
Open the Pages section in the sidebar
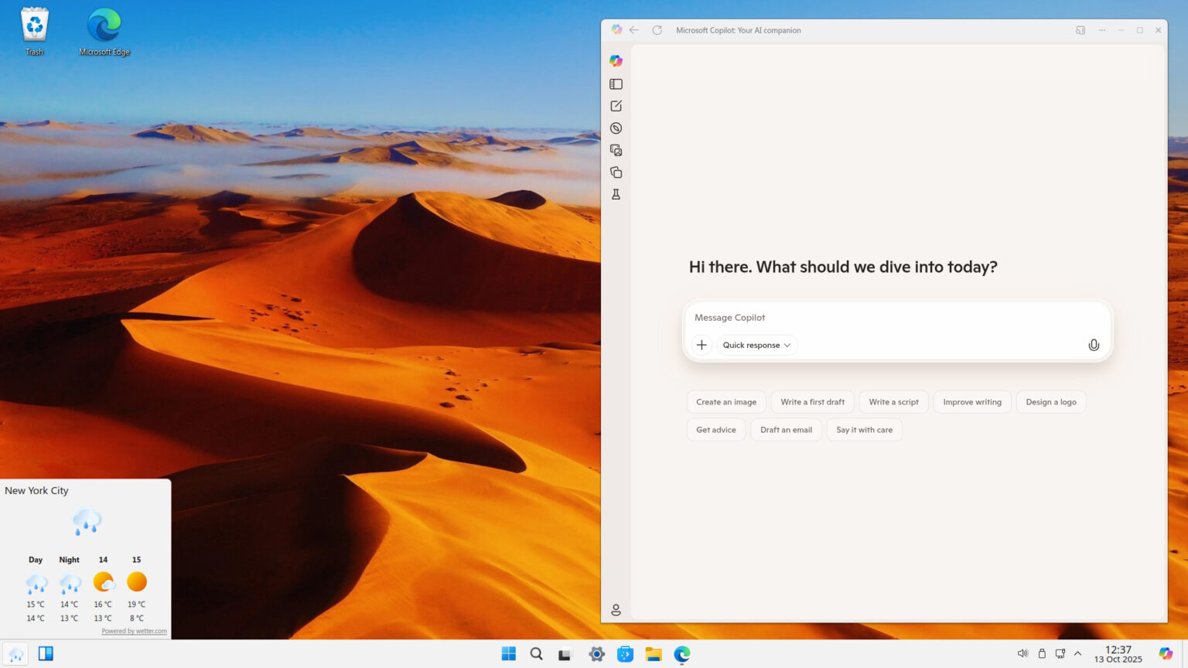pyautogui.click(x=615, y=172)
